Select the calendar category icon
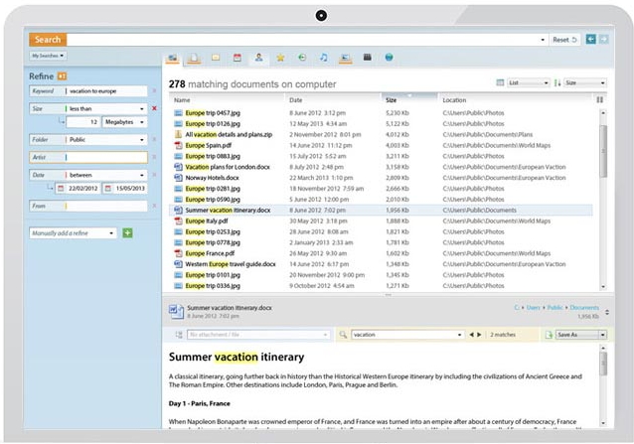This screenshot has height=444, width=634. click(238, 58)
